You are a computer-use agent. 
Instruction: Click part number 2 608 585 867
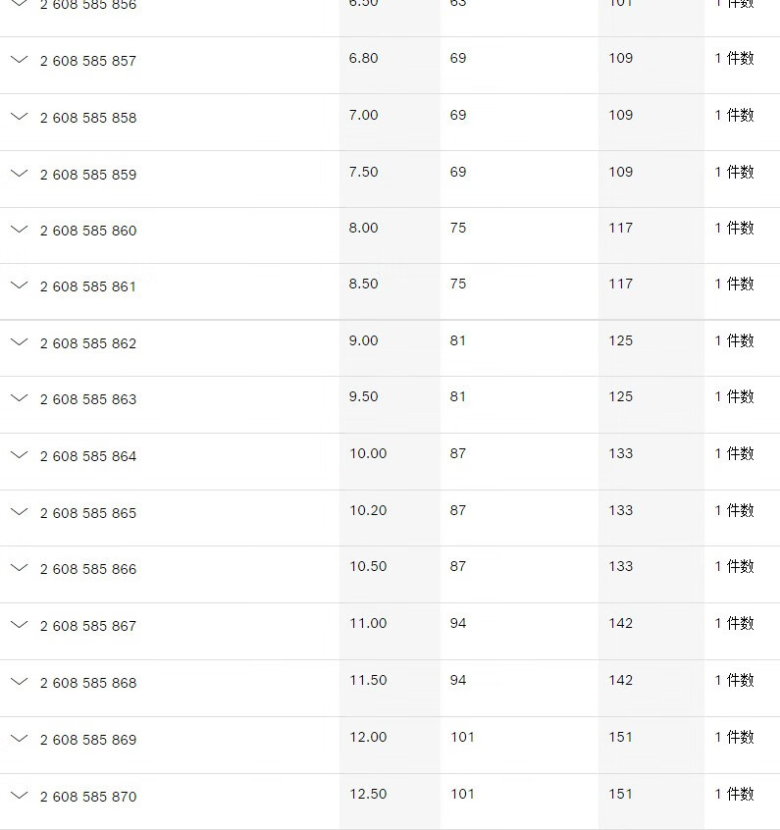tap(88, 626)
